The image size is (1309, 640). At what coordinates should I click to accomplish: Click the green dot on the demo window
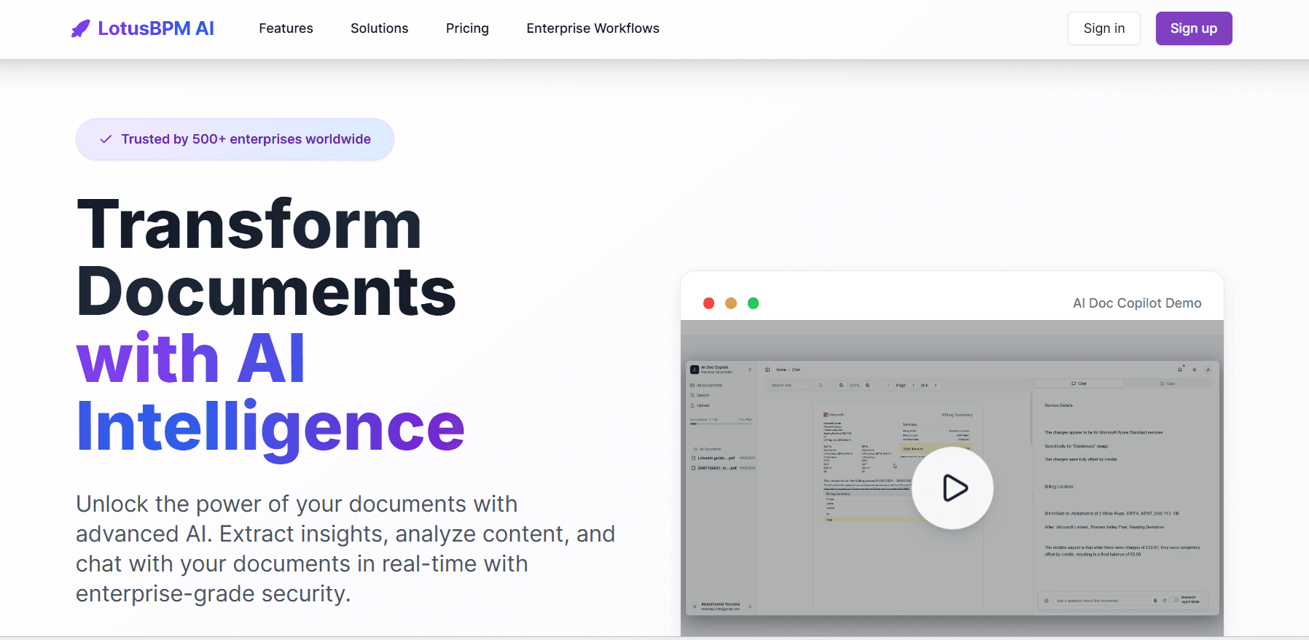pyautogui.click(x=753, y=303)
